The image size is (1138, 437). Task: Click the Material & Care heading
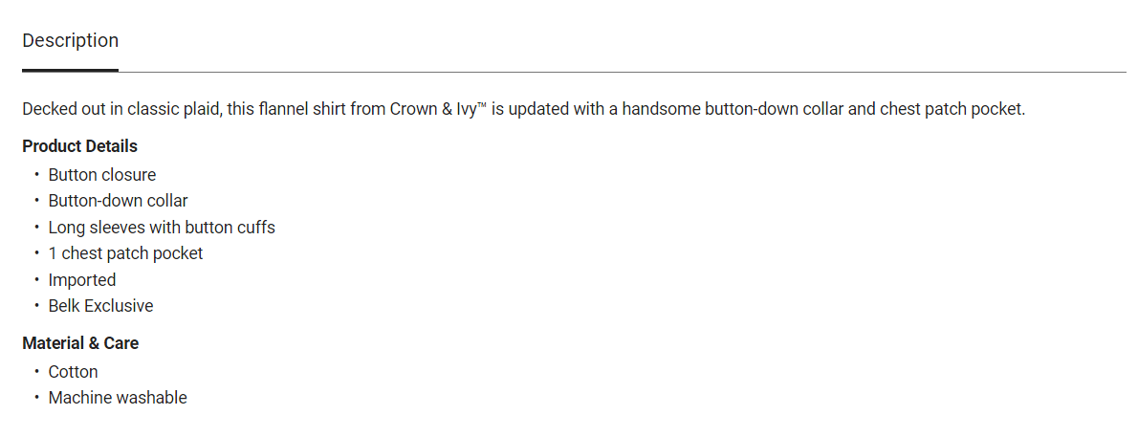click(80, 343)
